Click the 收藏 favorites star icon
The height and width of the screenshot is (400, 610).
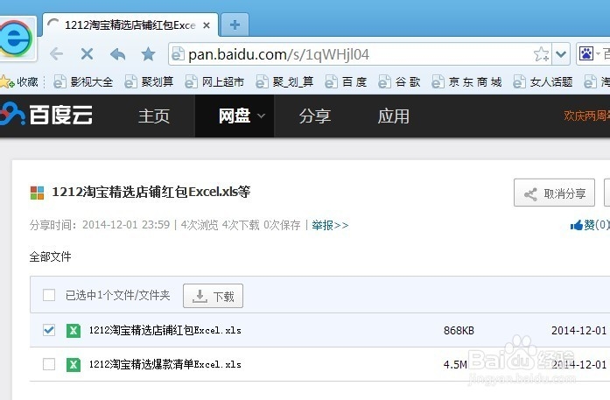coord(6,81)
